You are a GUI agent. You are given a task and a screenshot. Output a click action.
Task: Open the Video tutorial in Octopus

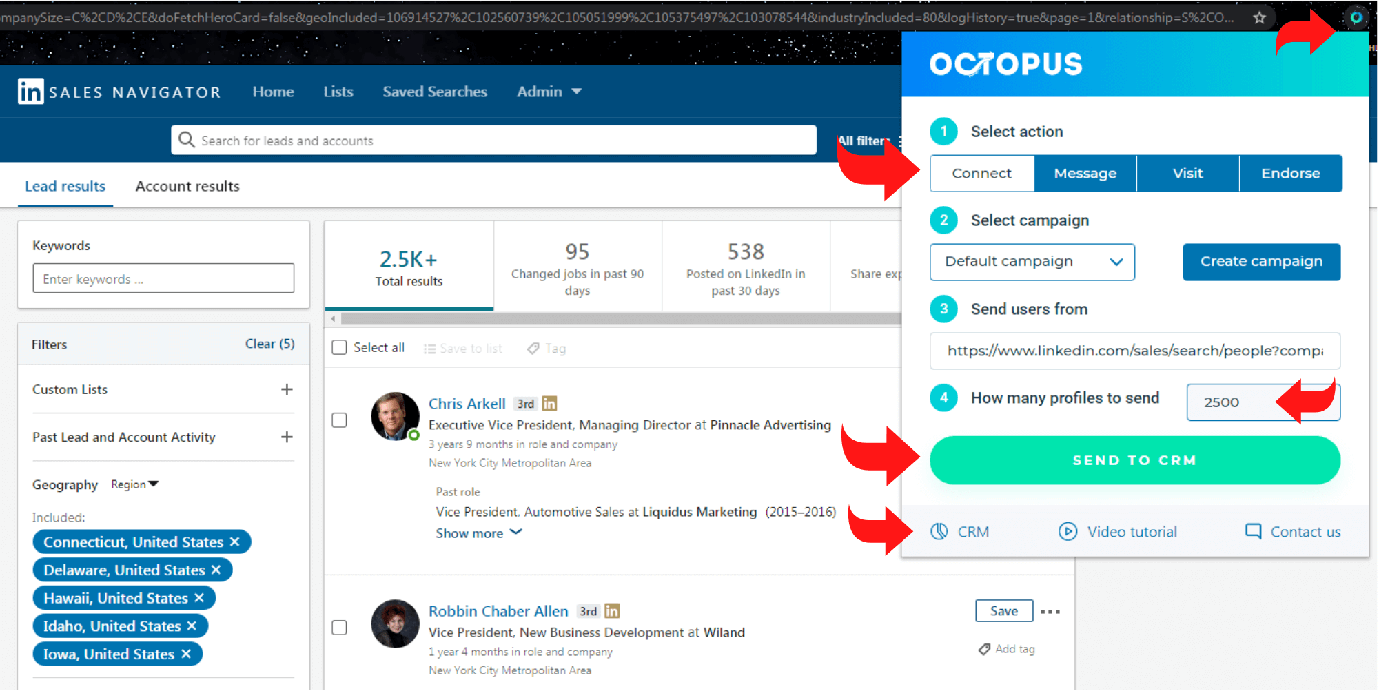click(1068, 531)
